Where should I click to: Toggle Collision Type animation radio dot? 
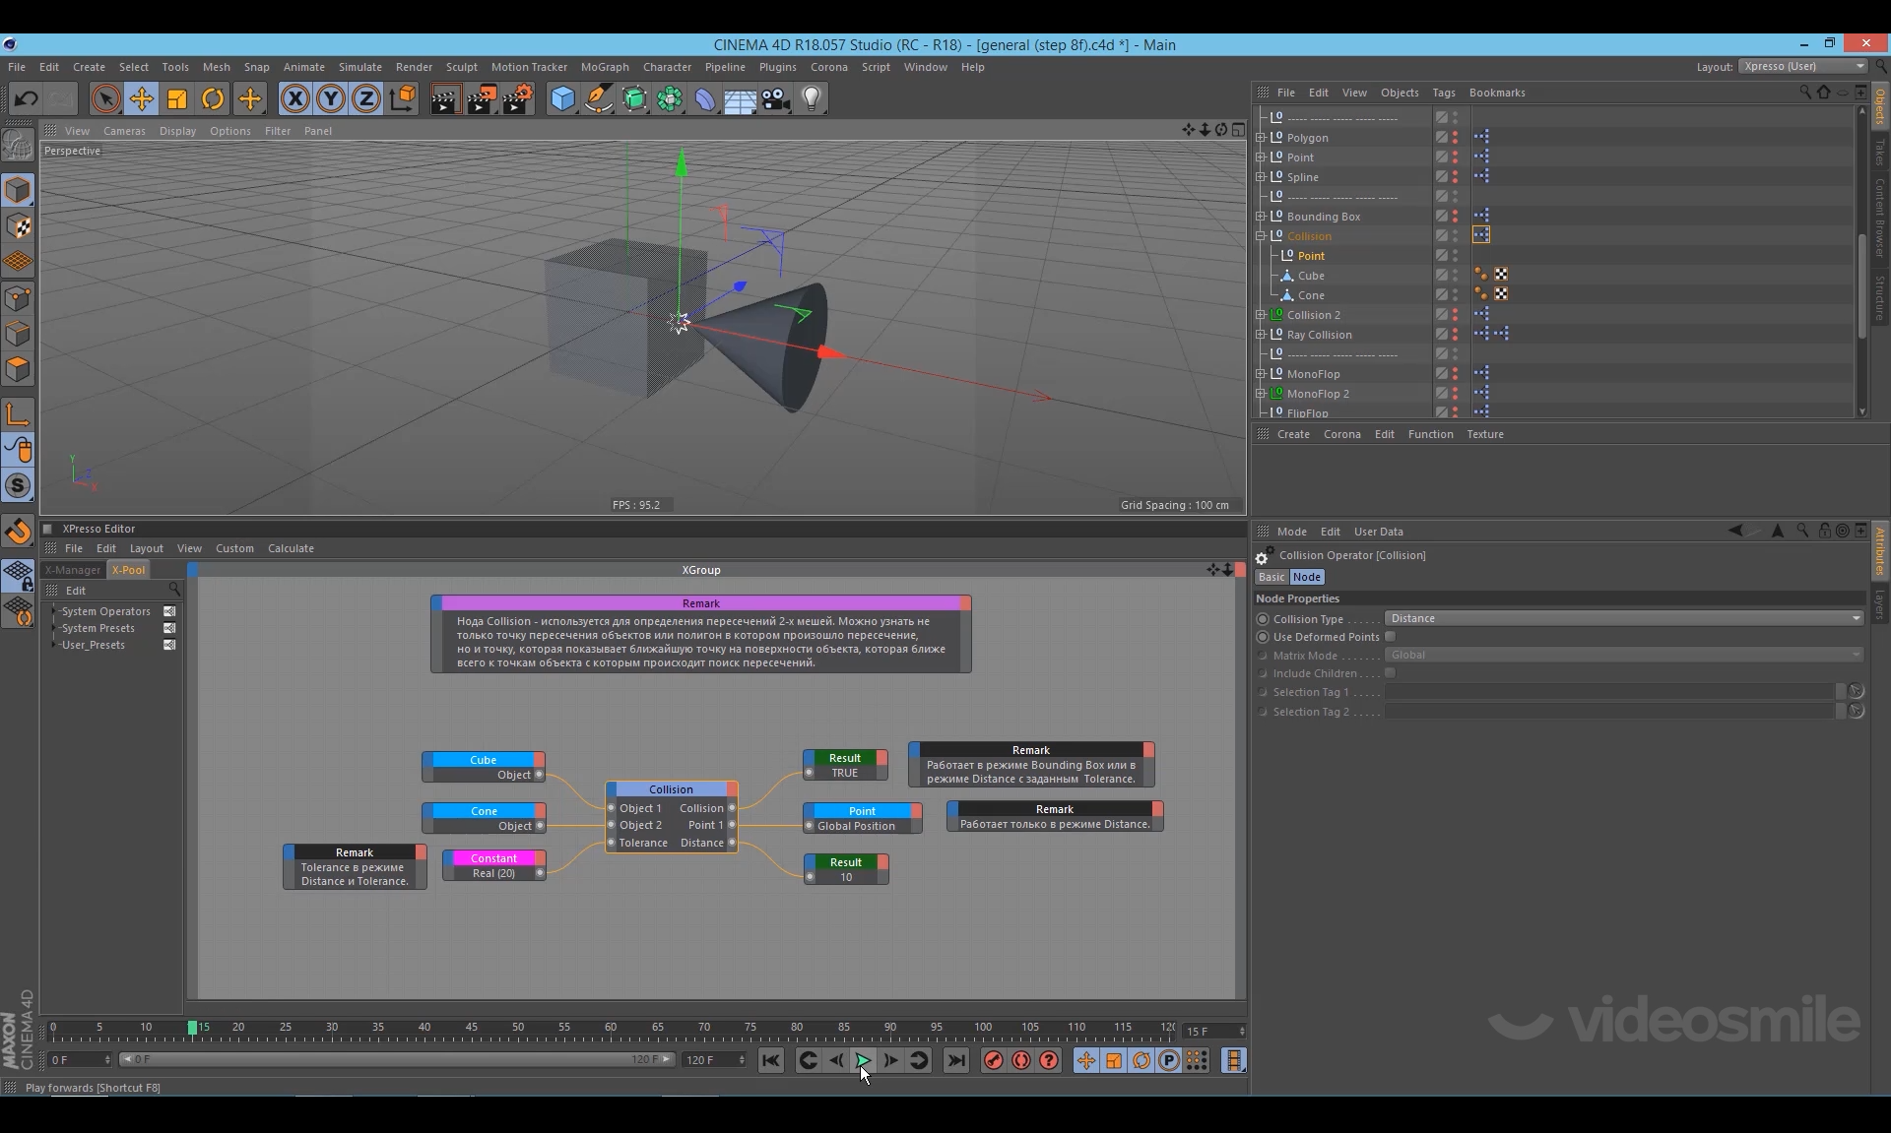click(1263, 619)
